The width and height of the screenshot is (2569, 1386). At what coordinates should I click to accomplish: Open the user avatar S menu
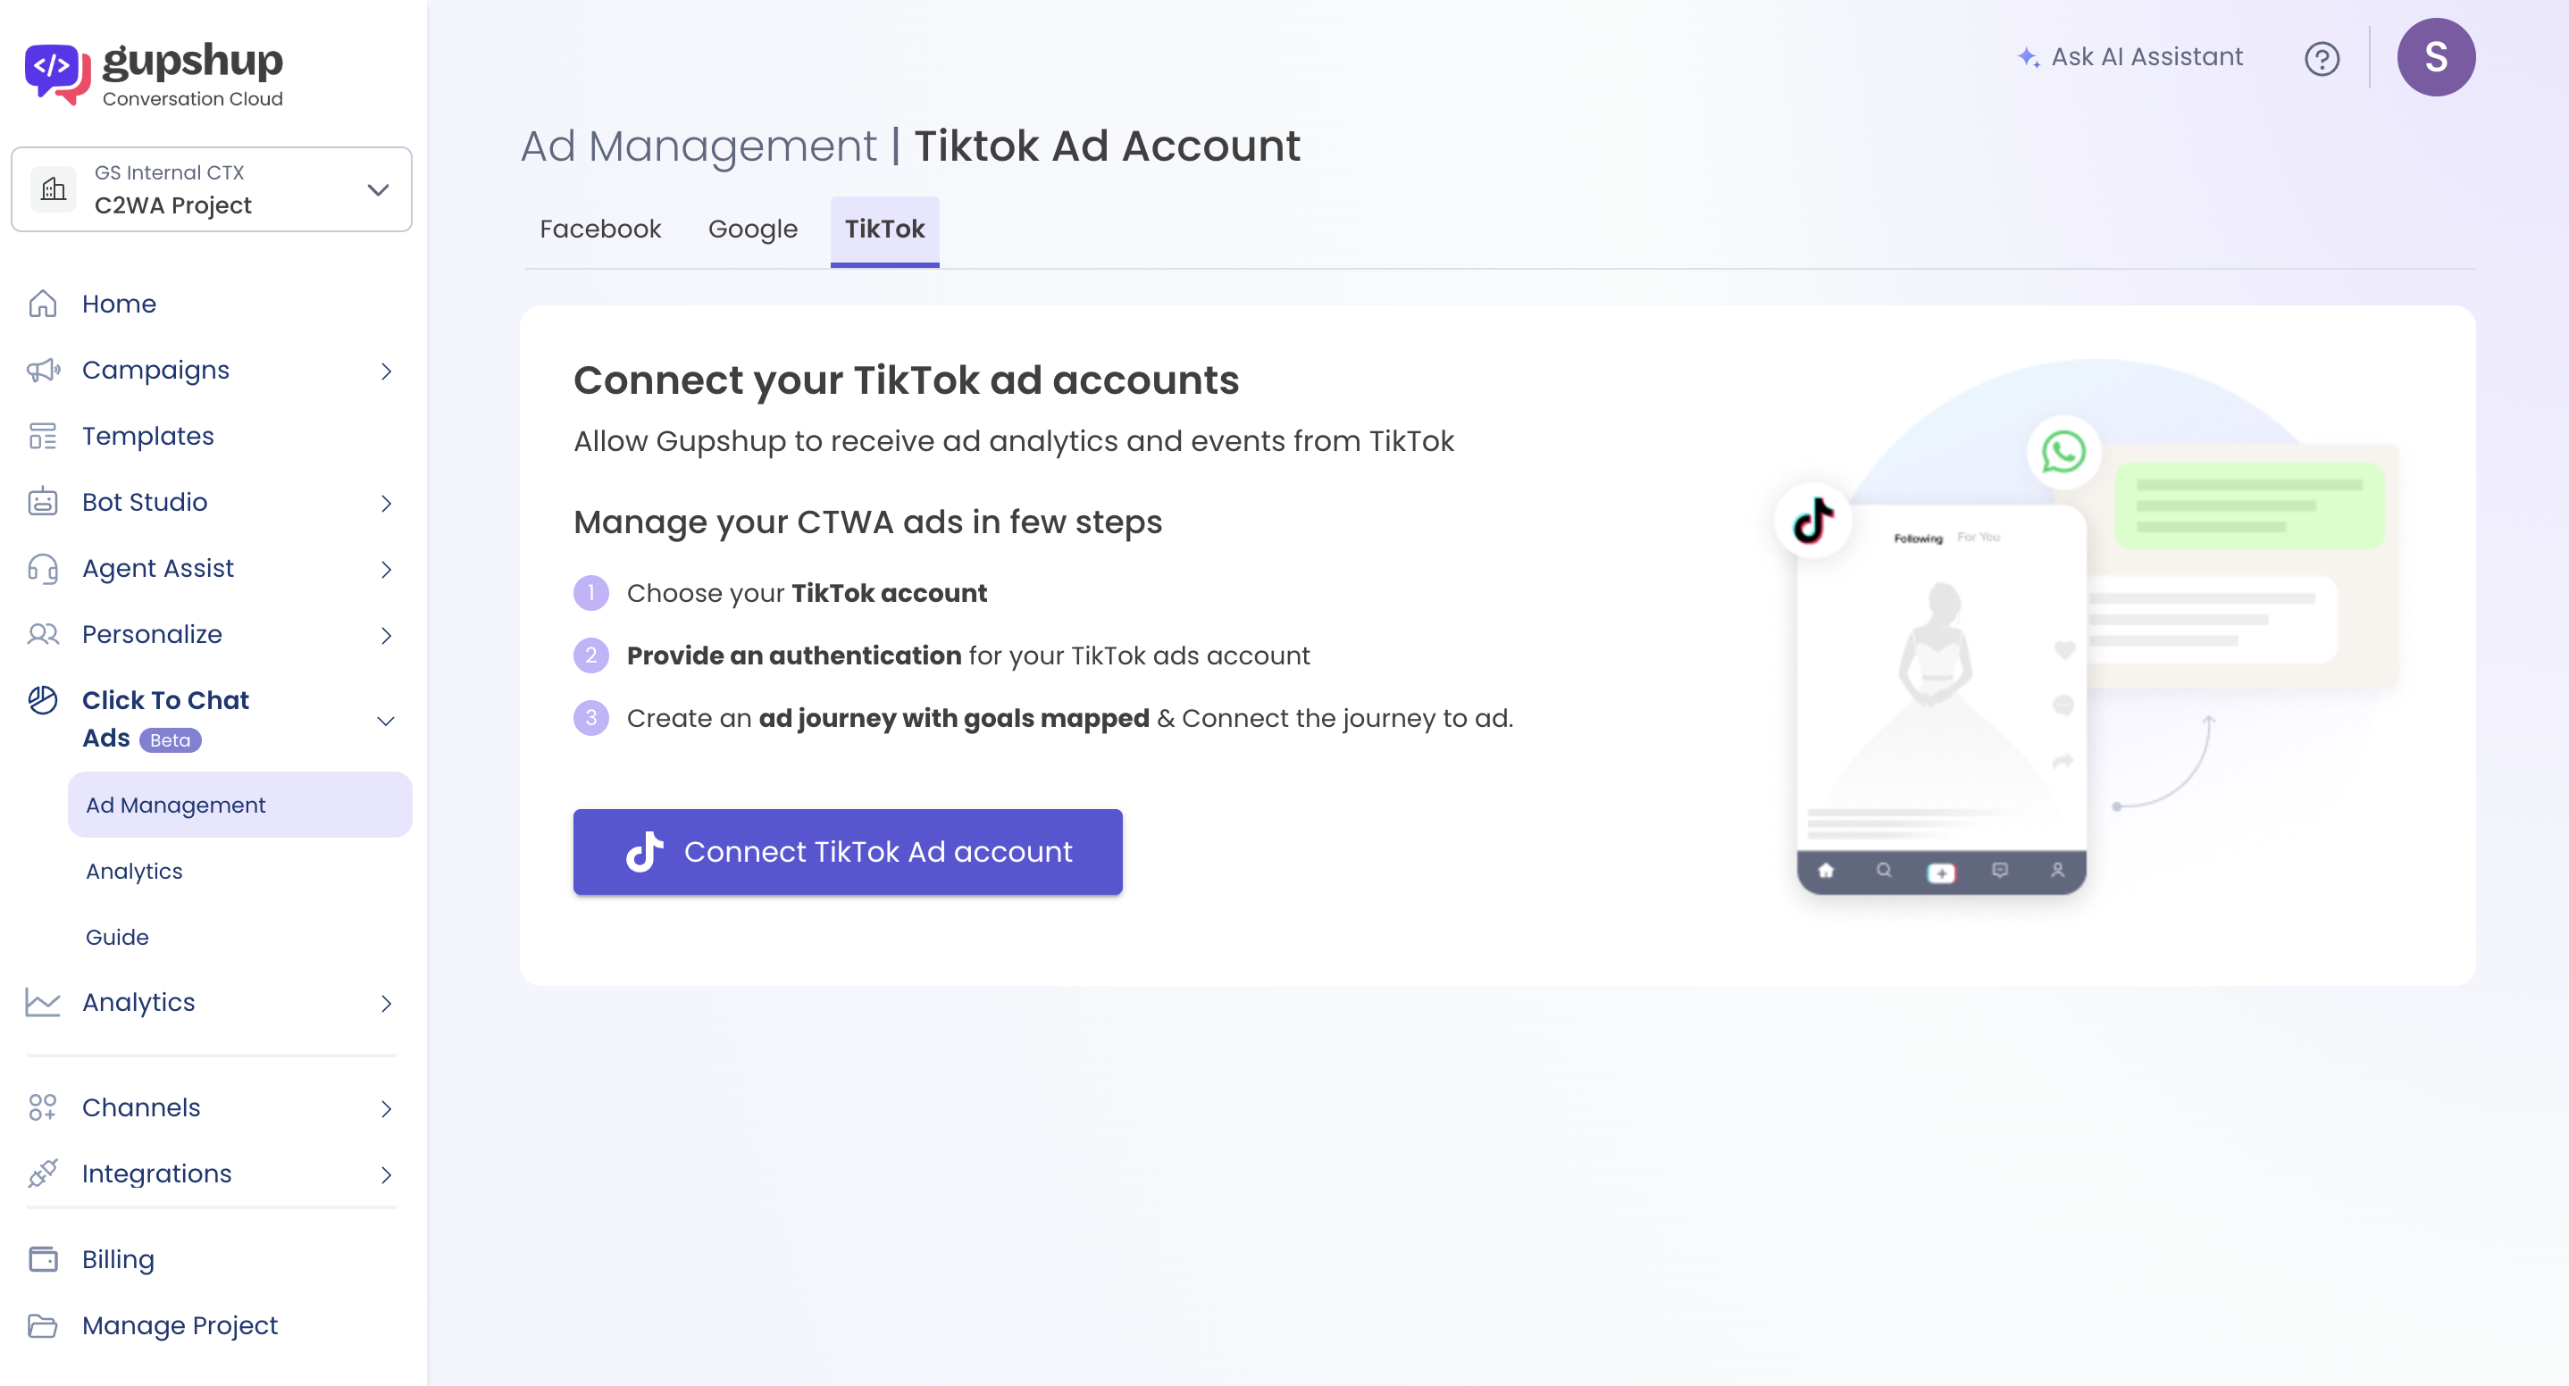tap(2434, 57)
